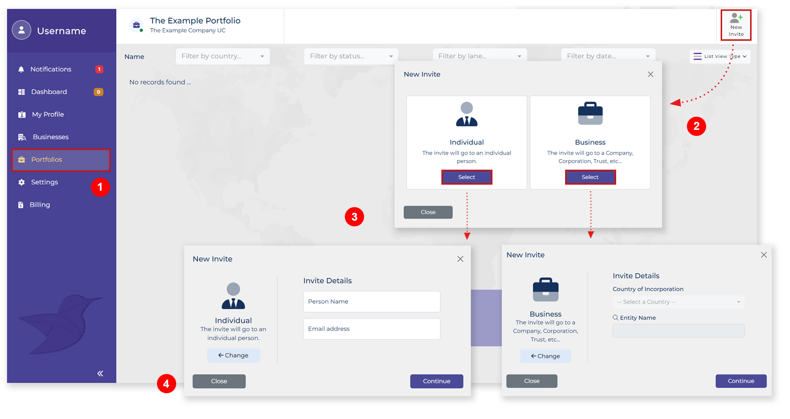Click the Username label in sidebar
Viewport: 790px width, 419px height.
(x=61, y=31)
